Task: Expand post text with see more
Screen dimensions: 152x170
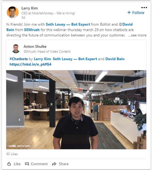Action: click(x=137, y=35)
